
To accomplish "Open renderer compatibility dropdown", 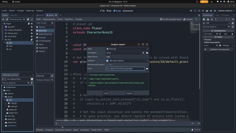I will click(x=226, y=11).
